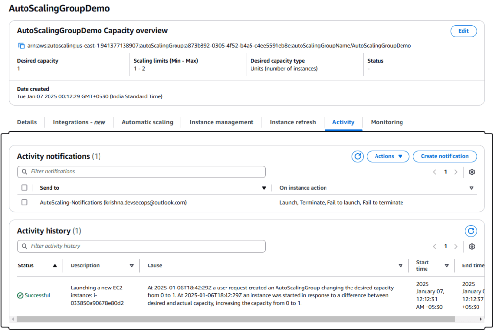Focus the Filter activity history field
Image resolution: width=502 pixels, height=336 pixels.
pos(141,246)
